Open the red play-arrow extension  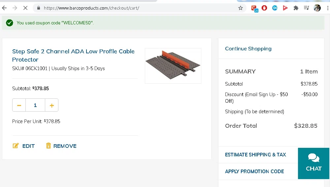pos(285,8)
